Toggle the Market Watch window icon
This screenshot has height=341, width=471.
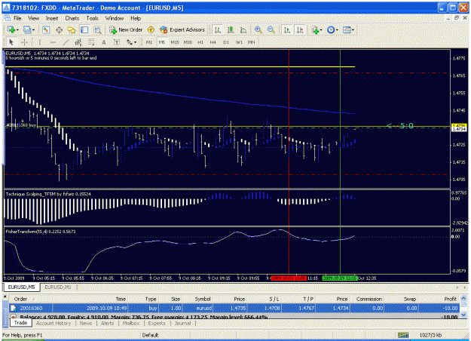(x=46, y=29)
